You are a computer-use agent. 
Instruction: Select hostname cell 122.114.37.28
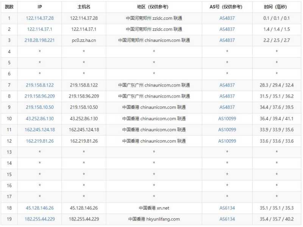(84, 18)
